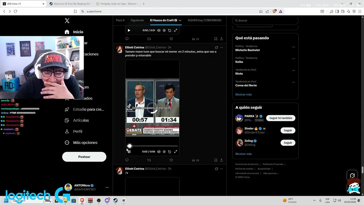Viewport: 364px width, 205px height.
Task: Click Seguir tú también for PARRA
Action: point(281,118)
